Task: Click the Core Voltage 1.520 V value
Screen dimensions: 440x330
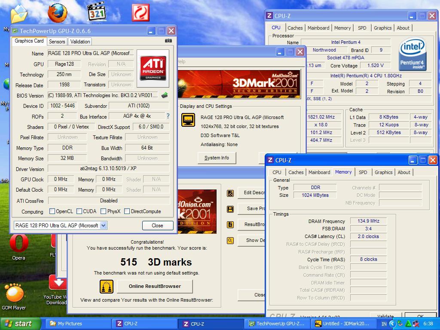Action: pyautogui.click(x=375, y=65)
